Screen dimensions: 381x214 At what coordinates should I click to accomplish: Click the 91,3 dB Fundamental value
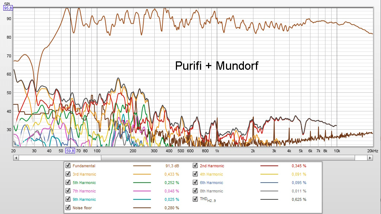172,166
